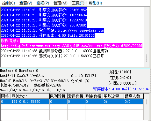Click the highlighted 程序版本 4.00 Build log line

point(48,35)
